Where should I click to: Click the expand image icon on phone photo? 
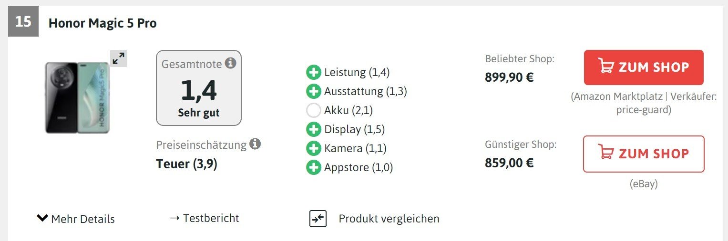pyautogui.click(x=119, y=58)
